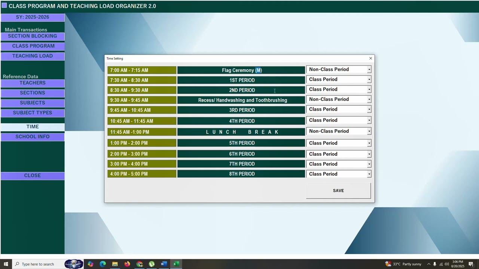Edit the 6TH PERIOD name field

point(241,154)
